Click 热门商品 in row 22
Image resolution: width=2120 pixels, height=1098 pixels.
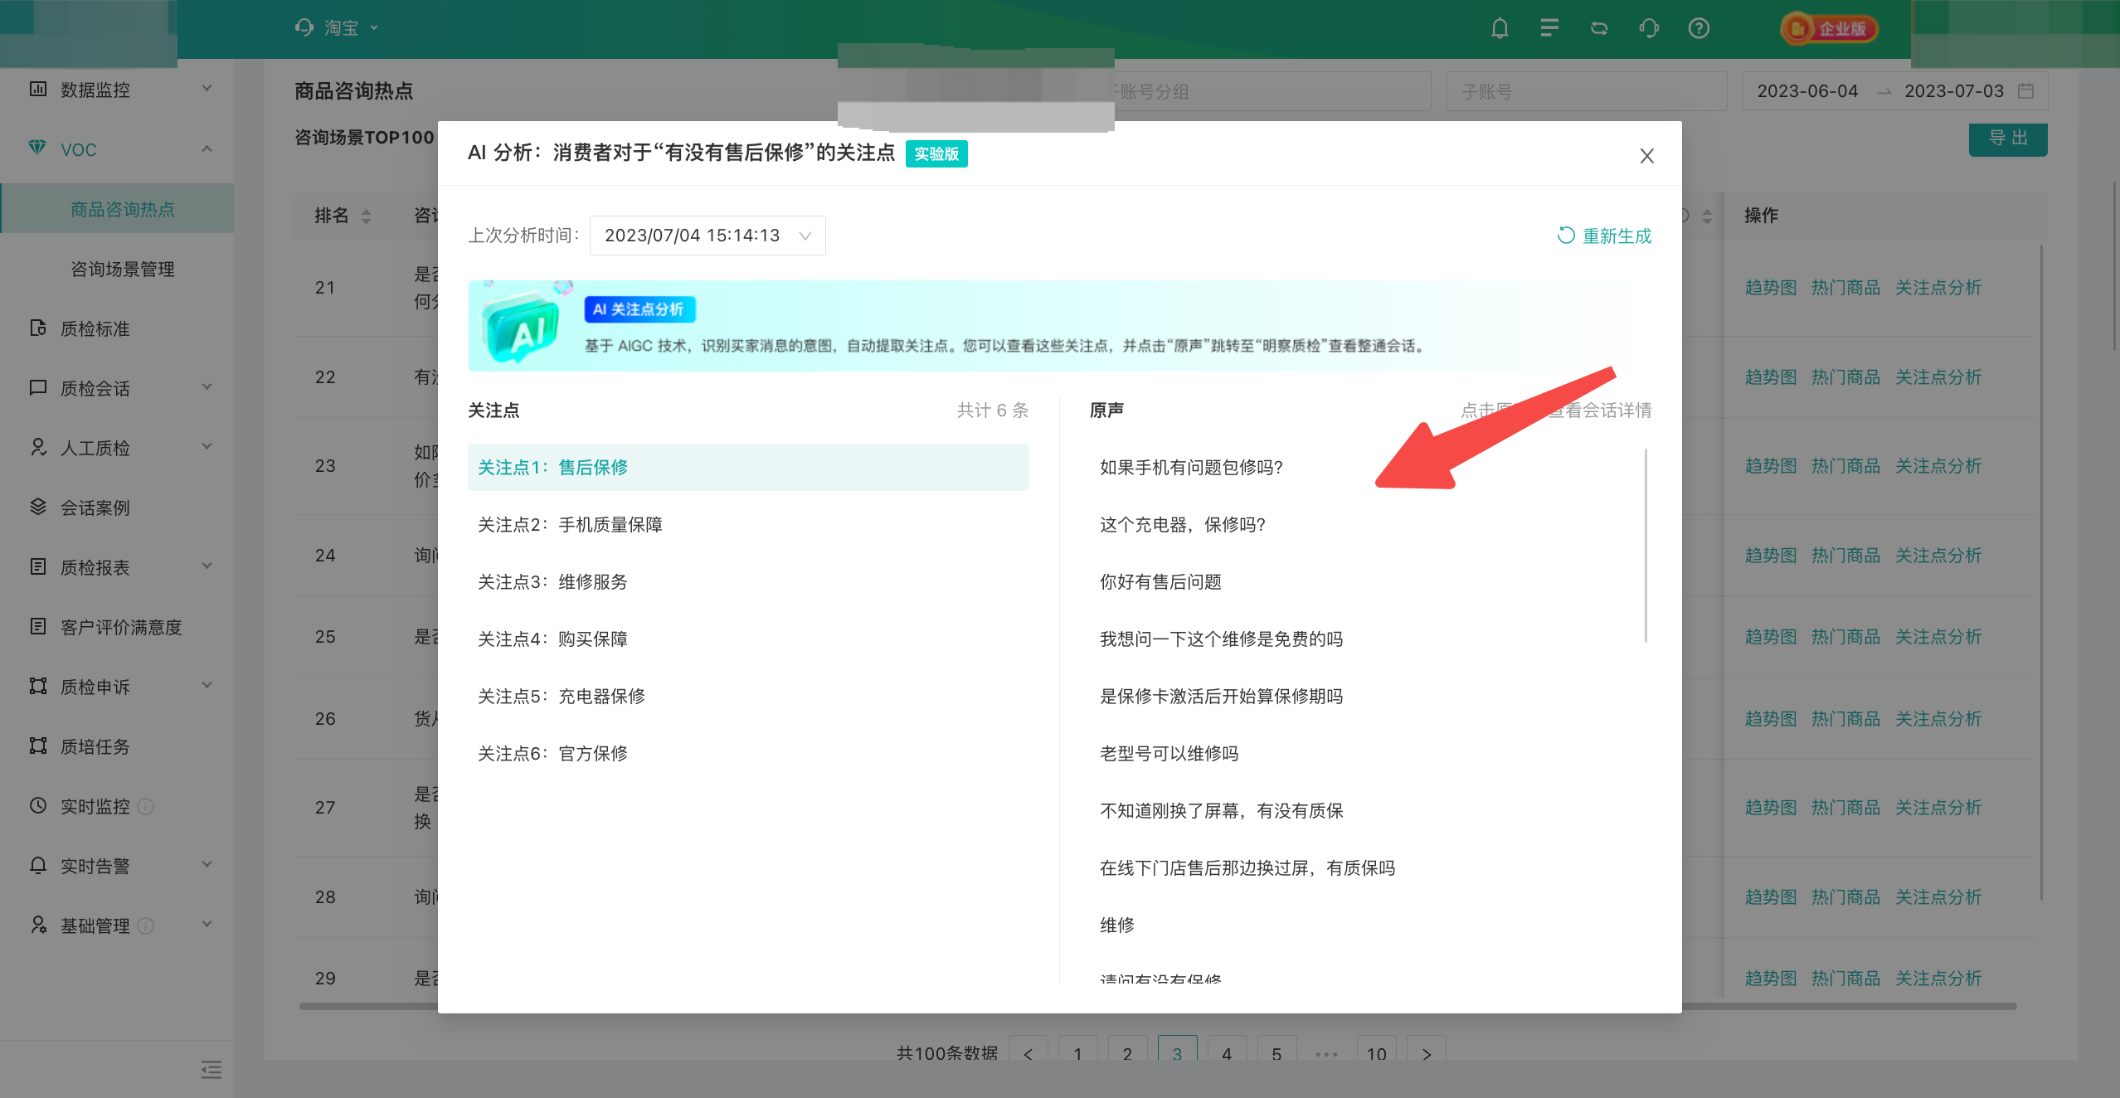[1845, 377]
